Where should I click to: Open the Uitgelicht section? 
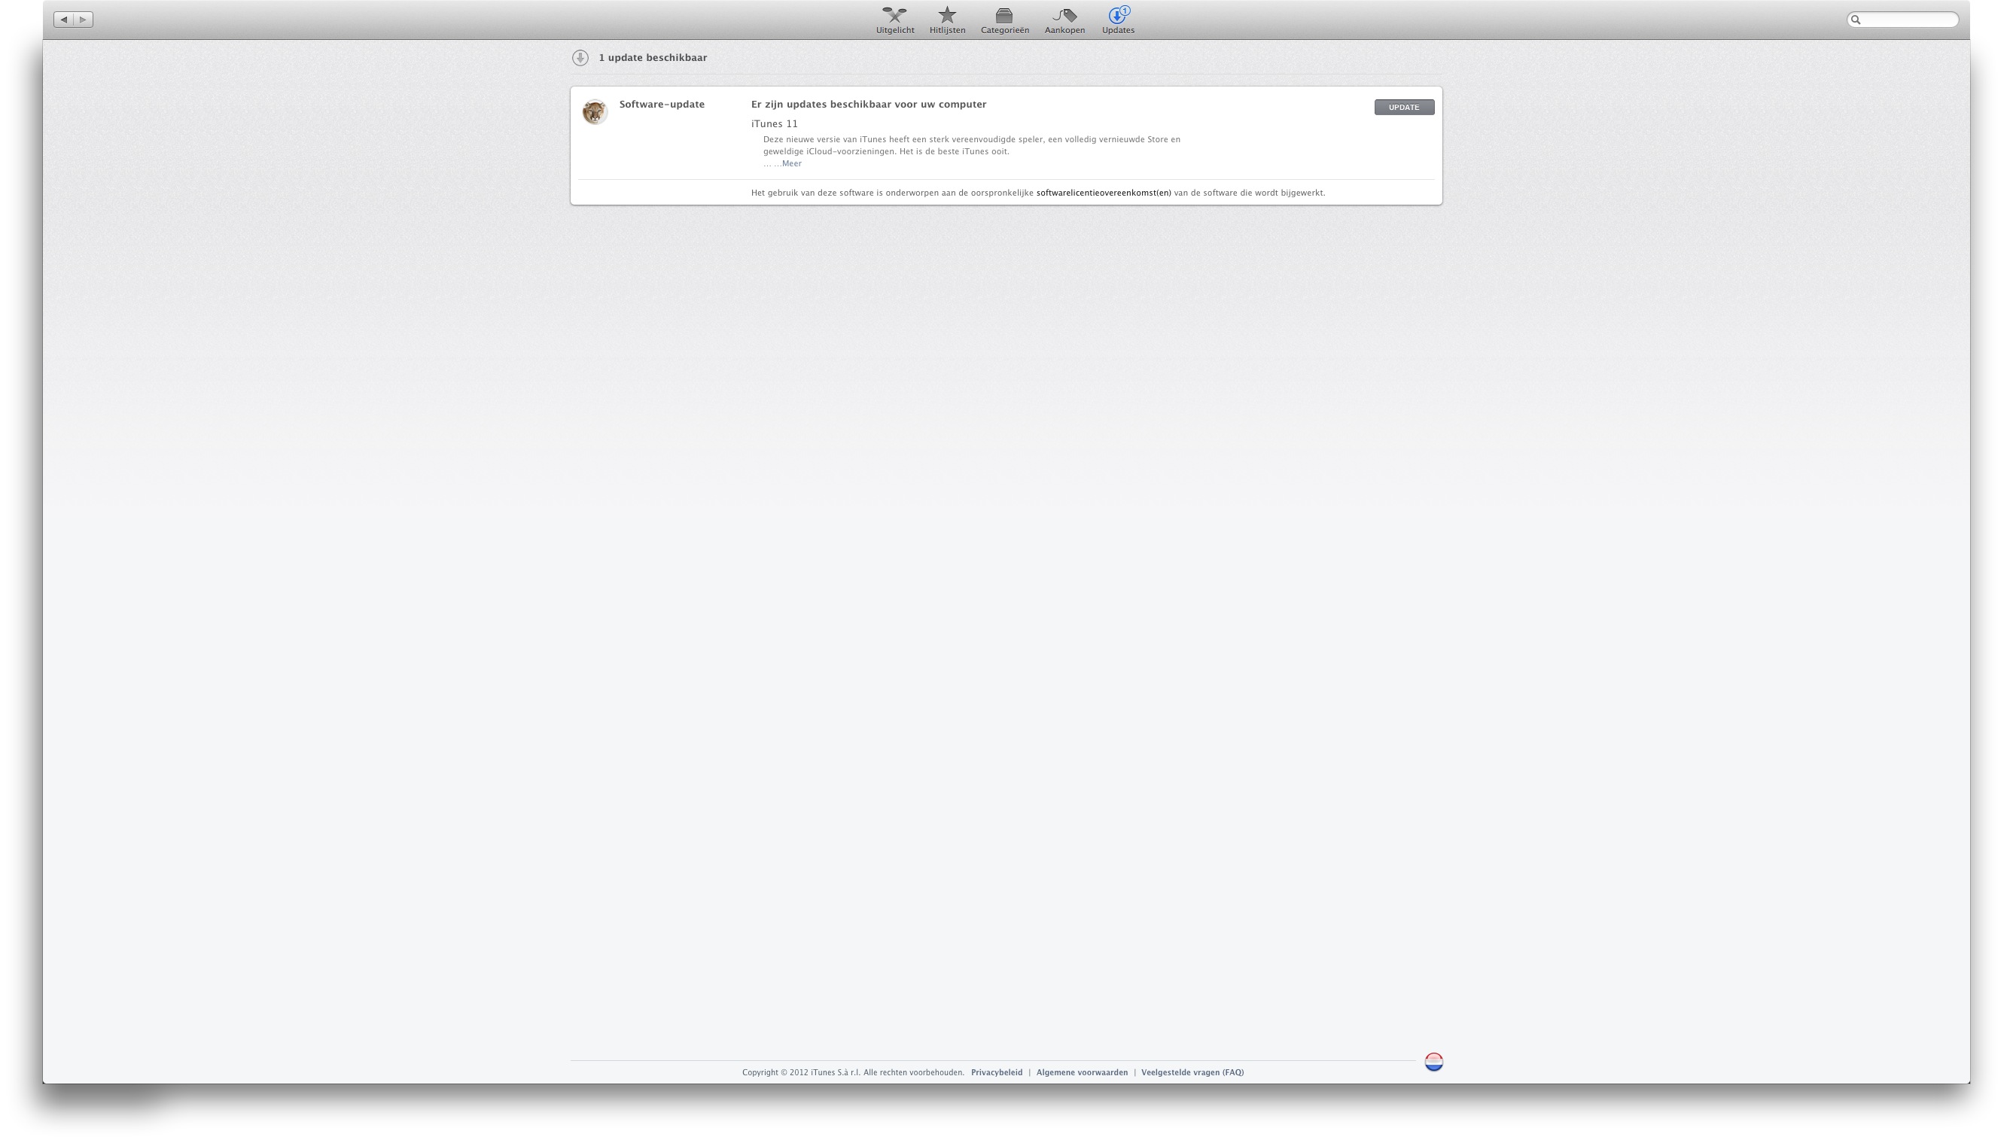(x=894, y=20)
